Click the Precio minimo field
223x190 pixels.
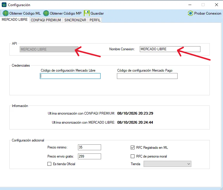click(x=89, y=147)
